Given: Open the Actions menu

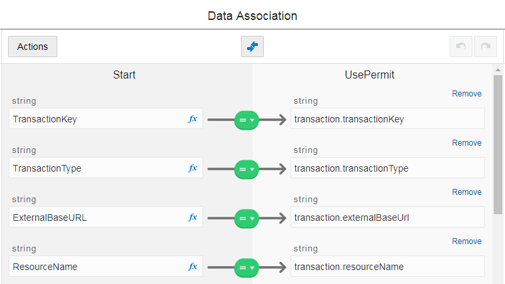Looking at the screenshot, I should point(33,47).
